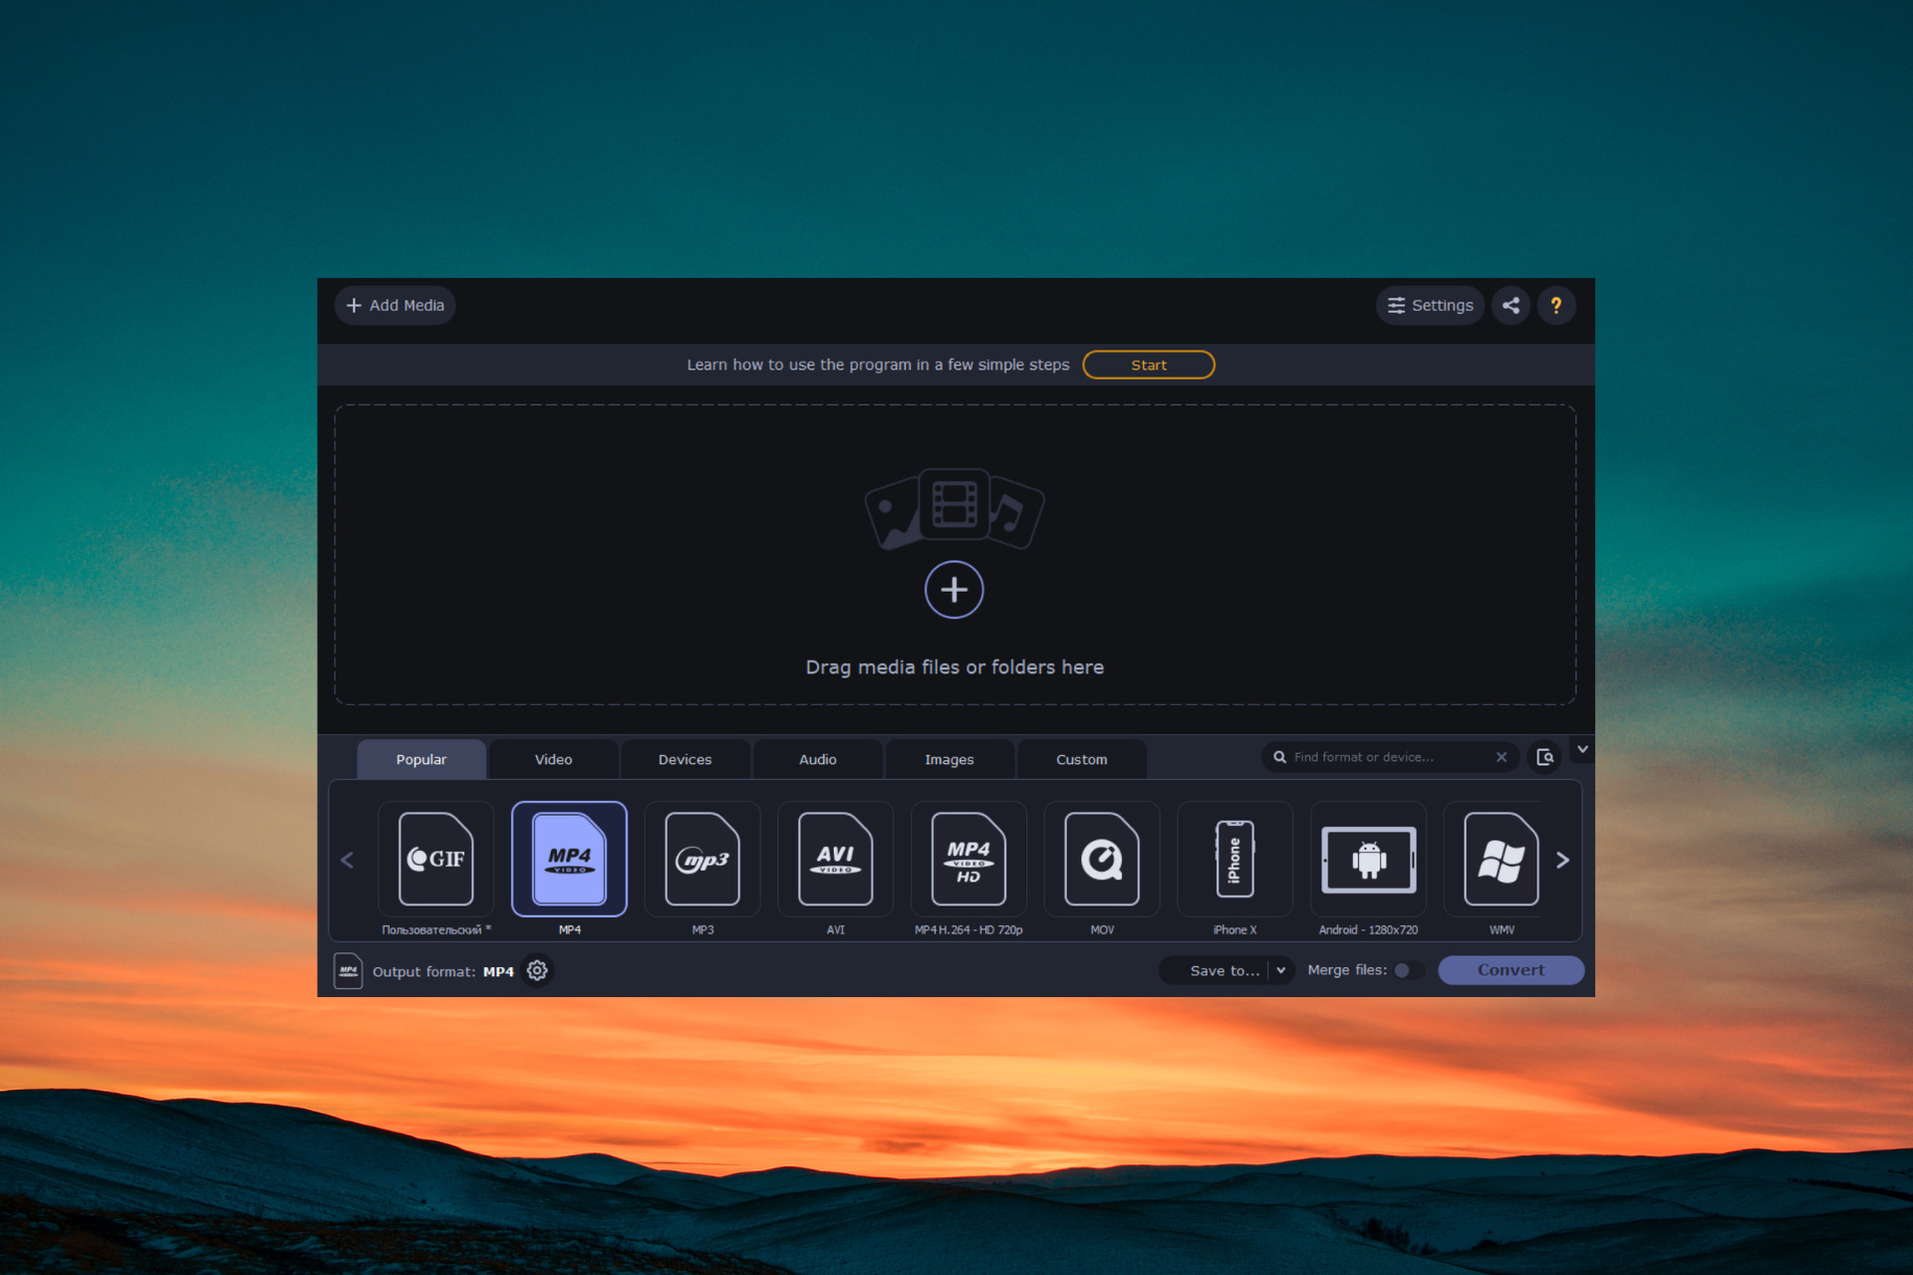Viewport: 1913px width, 1275px height.
Task: Select the MP4 output format icon
Action: (x=567, y=860)
